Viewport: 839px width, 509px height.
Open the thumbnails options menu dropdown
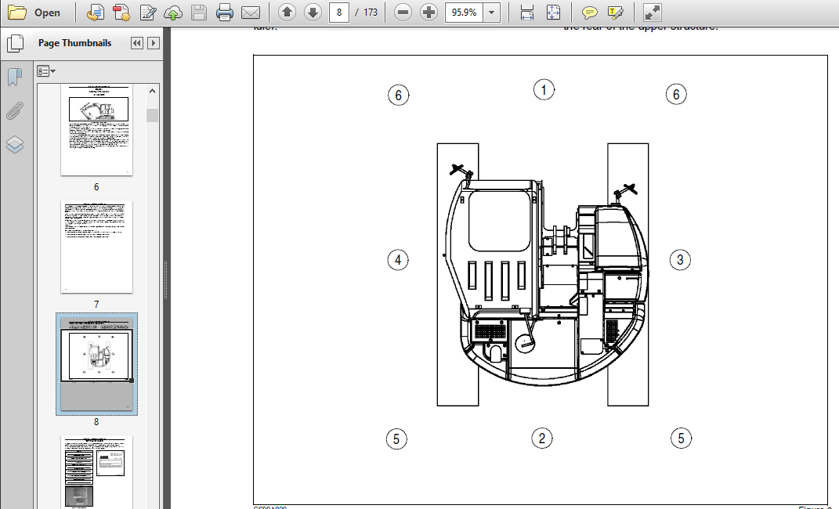(x=46, y=71)
